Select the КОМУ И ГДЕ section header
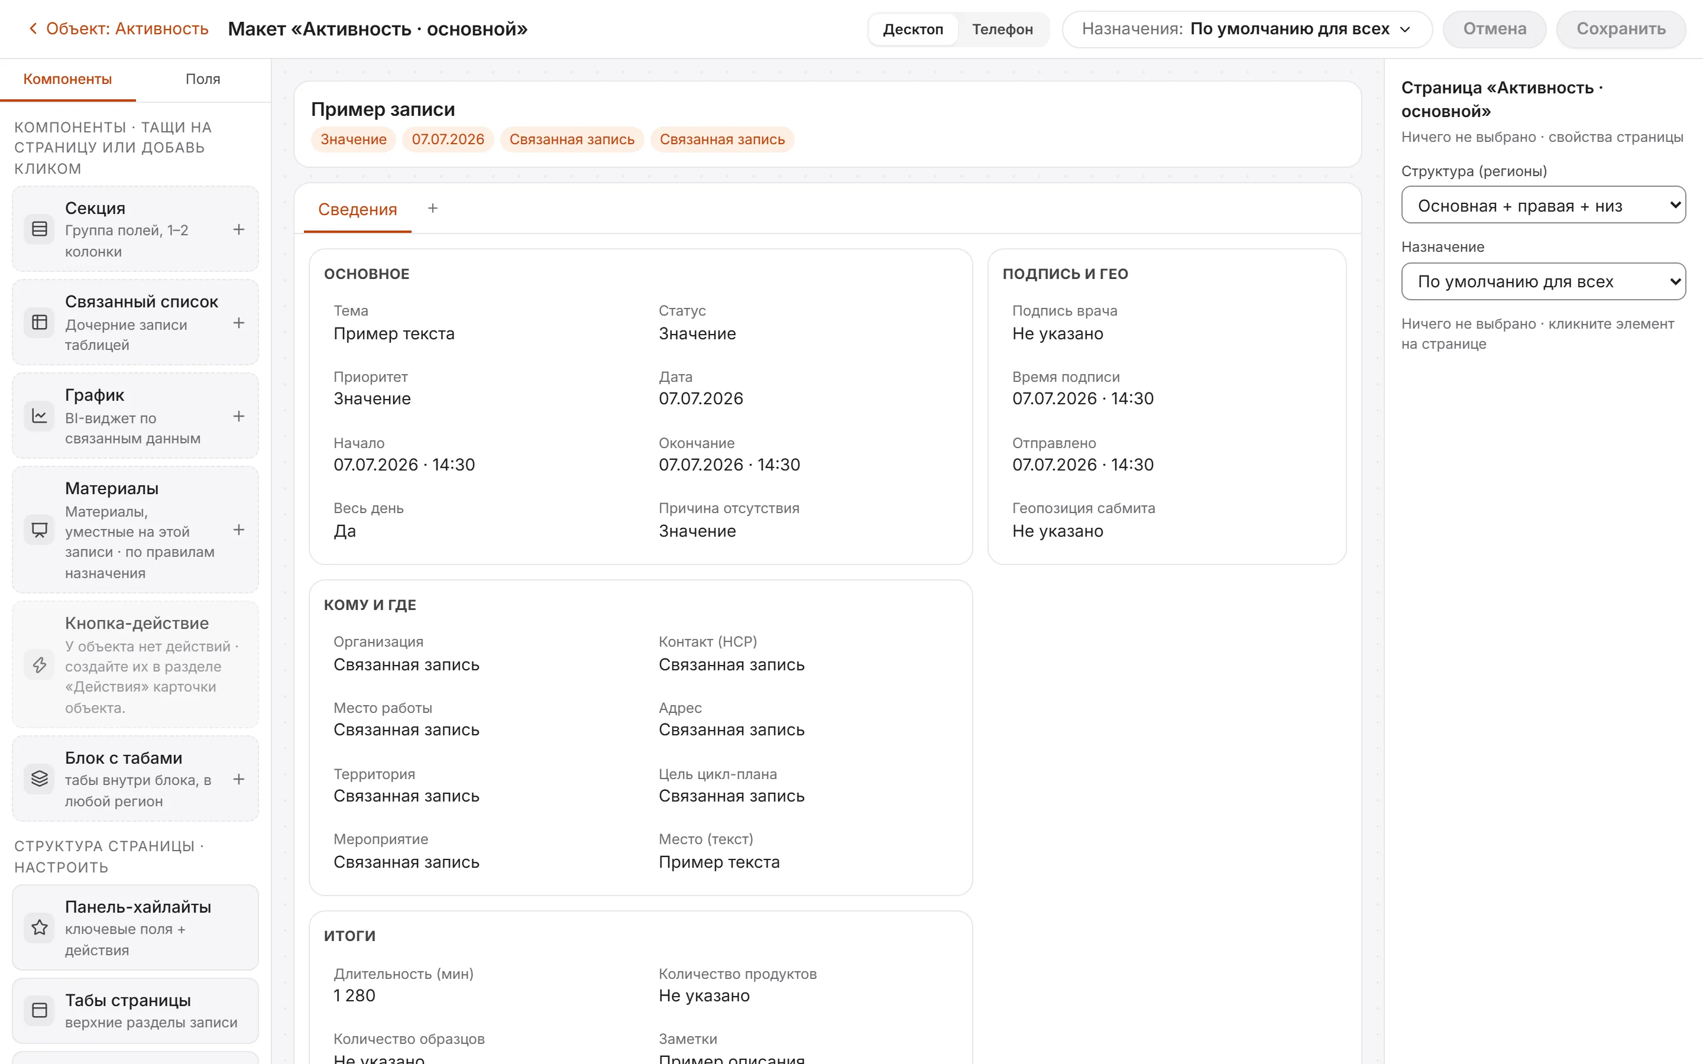Screen dimensions: 1703x1064 pyautogui.click(x=370, y=605)
